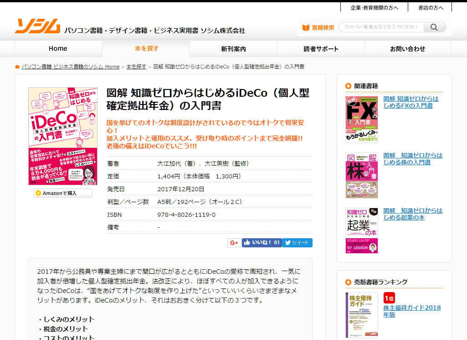Share via the Google+ button
This screenshot has width=467, height=340.
tap(234, 243)
